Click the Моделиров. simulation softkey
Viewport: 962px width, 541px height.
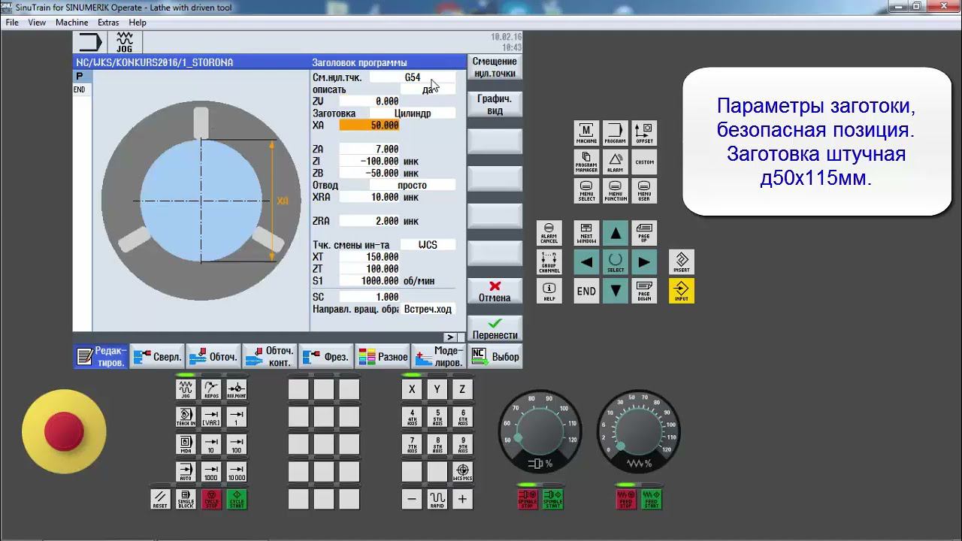point(439,357)
